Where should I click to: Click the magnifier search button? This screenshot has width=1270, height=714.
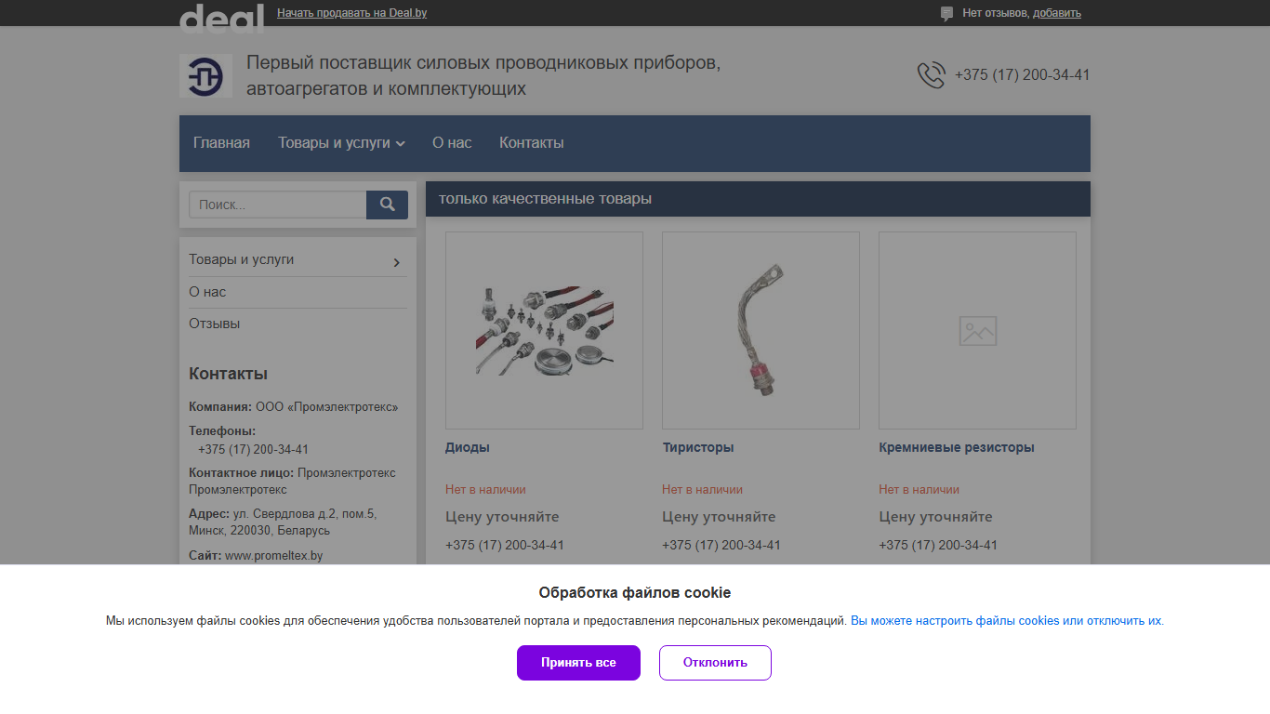(x=387, y=205)
